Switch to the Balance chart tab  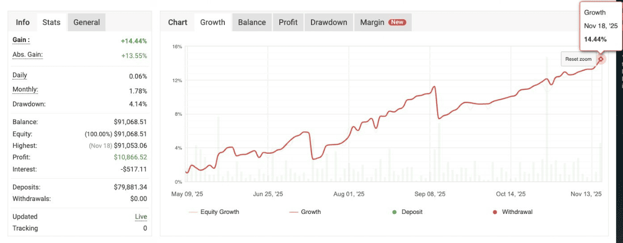tap(252, 22)
